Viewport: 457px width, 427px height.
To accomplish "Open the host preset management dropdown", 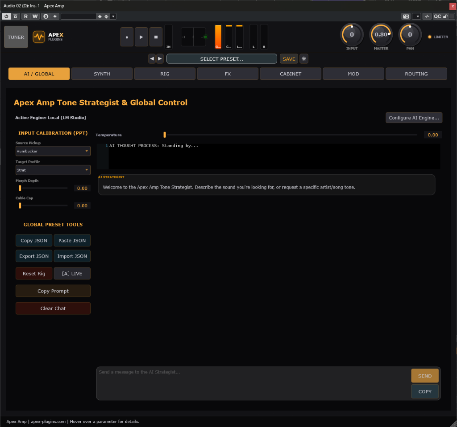I will point(113,16).
